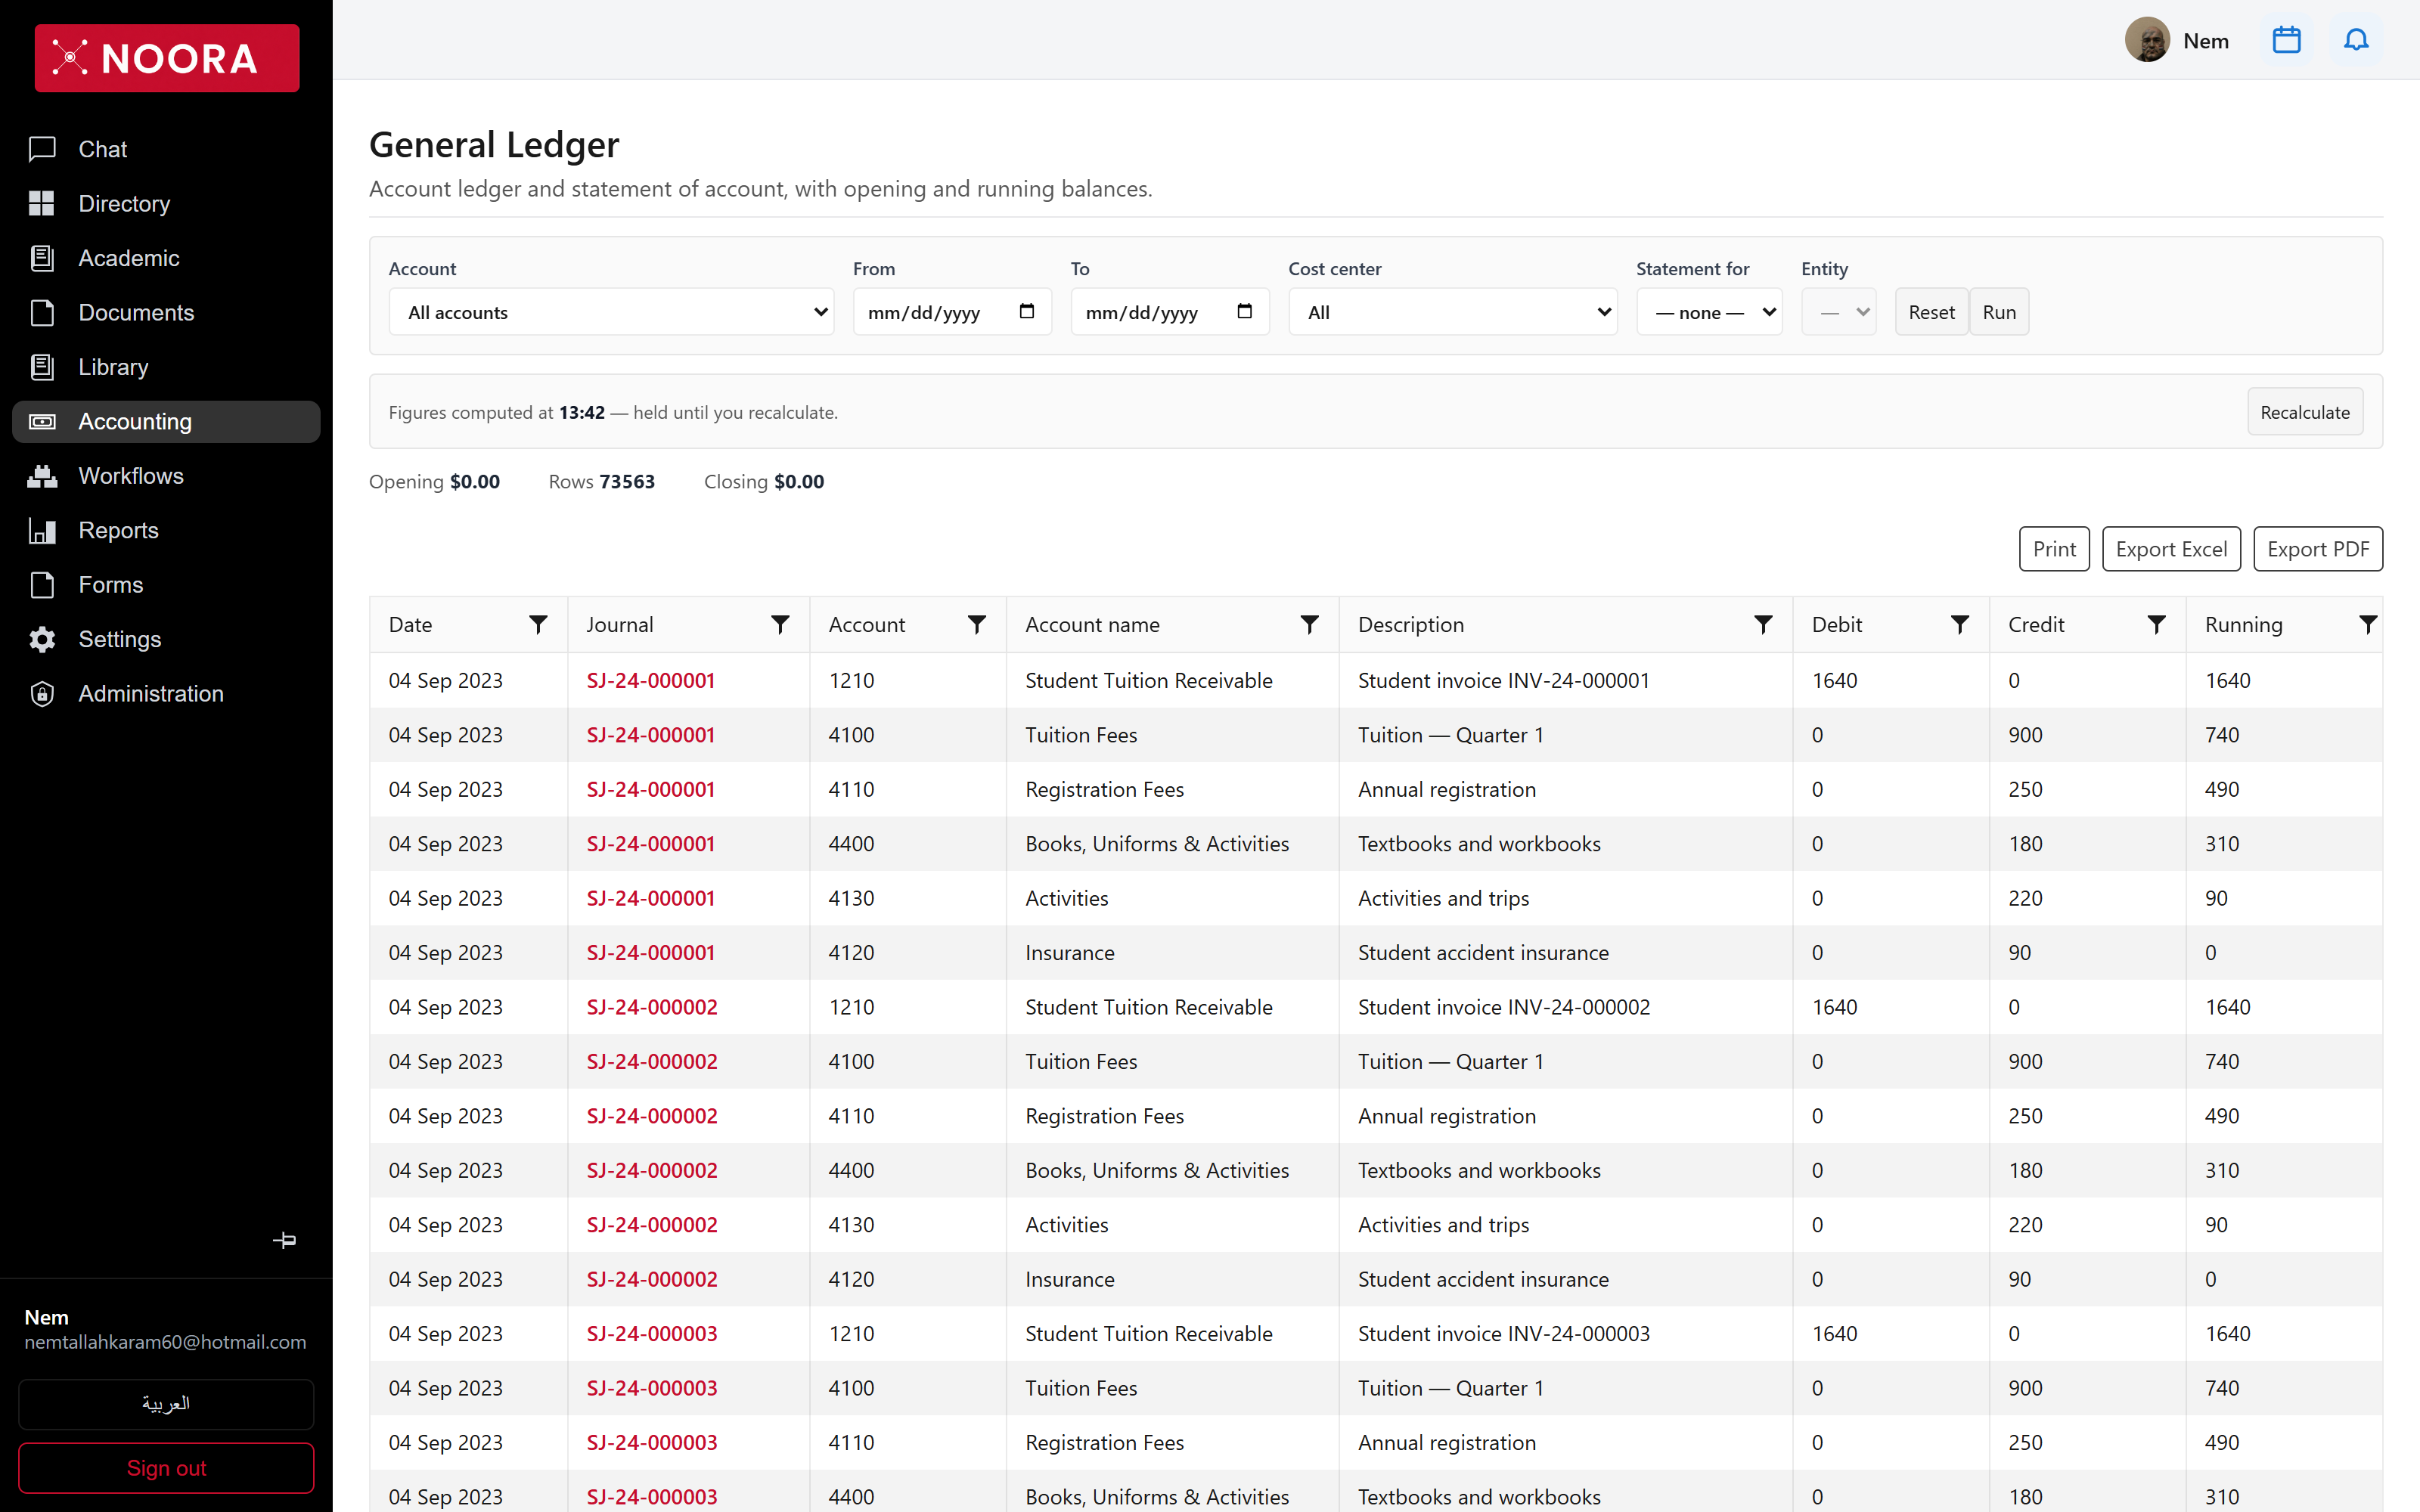The width and height of the screenshot is (2420, 1512).
Task: Open the Entity dropdown
Action: tap(1838, 312)
